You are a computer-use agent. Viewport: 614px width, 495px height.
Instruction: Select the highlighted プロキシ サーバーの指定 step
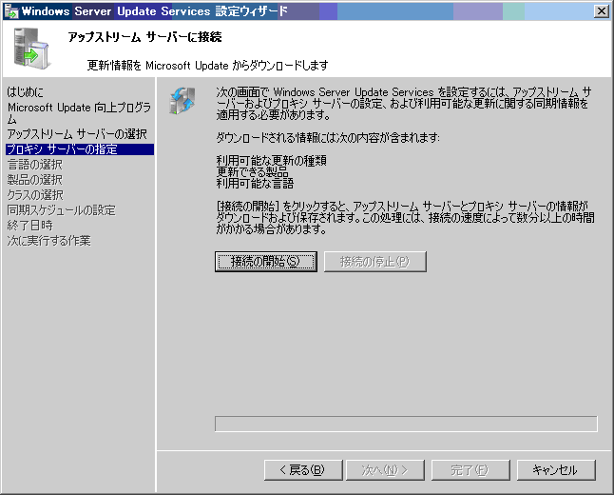point(80,149)
